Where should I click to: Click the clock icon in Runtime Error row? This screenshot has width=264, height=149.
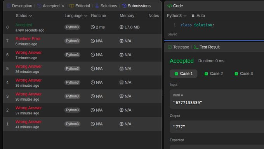click(93, 41)
